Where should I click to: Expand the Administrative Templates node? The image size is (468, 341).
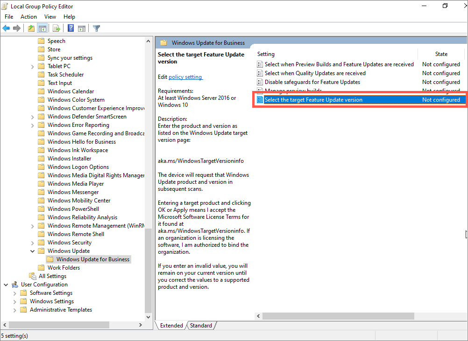click(x=14, y=310)
